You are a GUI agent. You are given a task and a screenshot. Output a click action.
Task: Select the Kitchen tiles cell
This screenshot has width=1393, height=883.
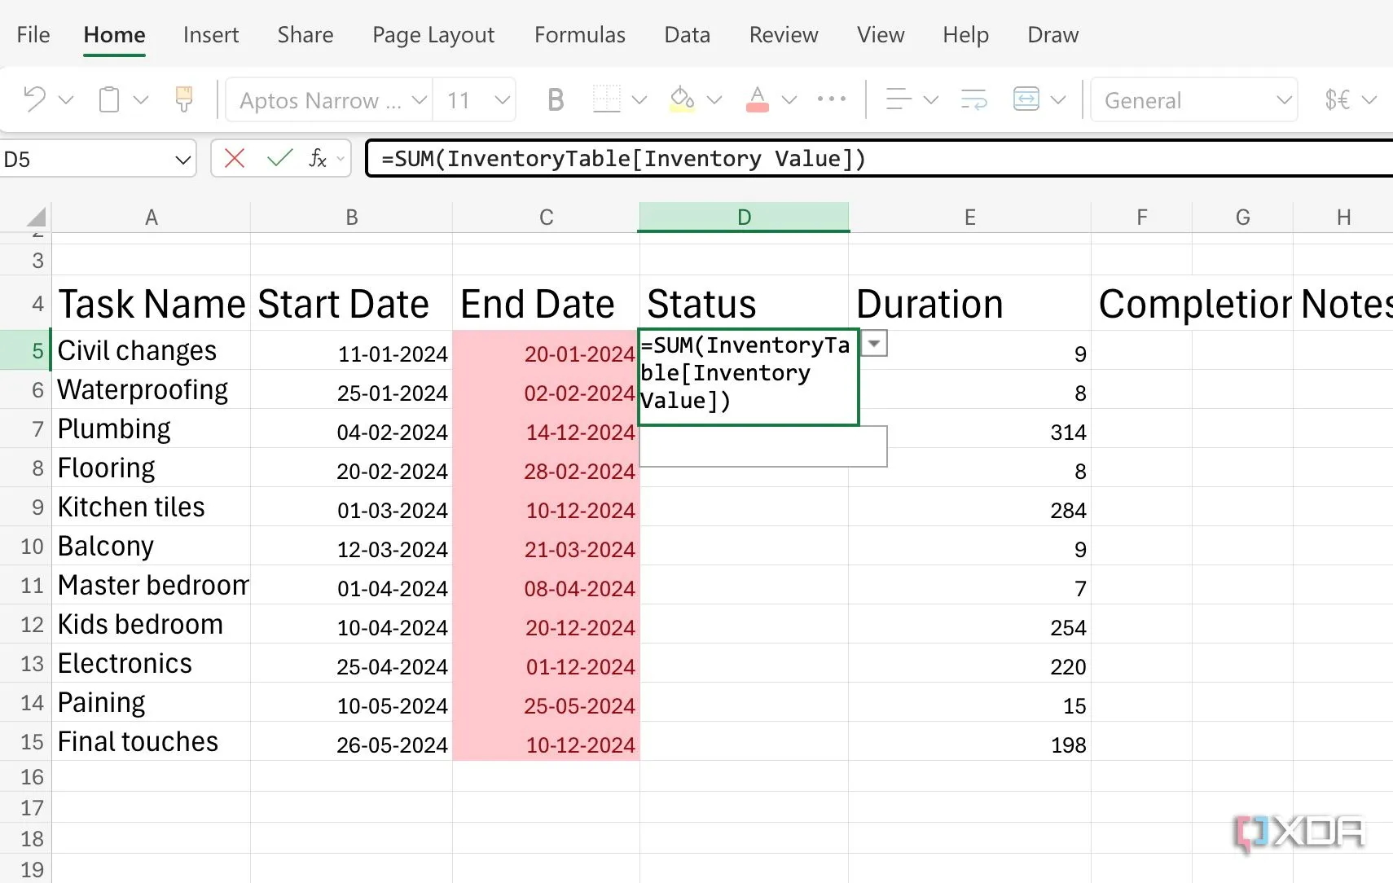(151, 507)
